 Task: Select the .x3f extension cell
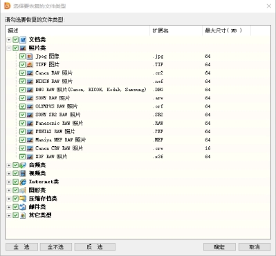[x=158, y=157]
